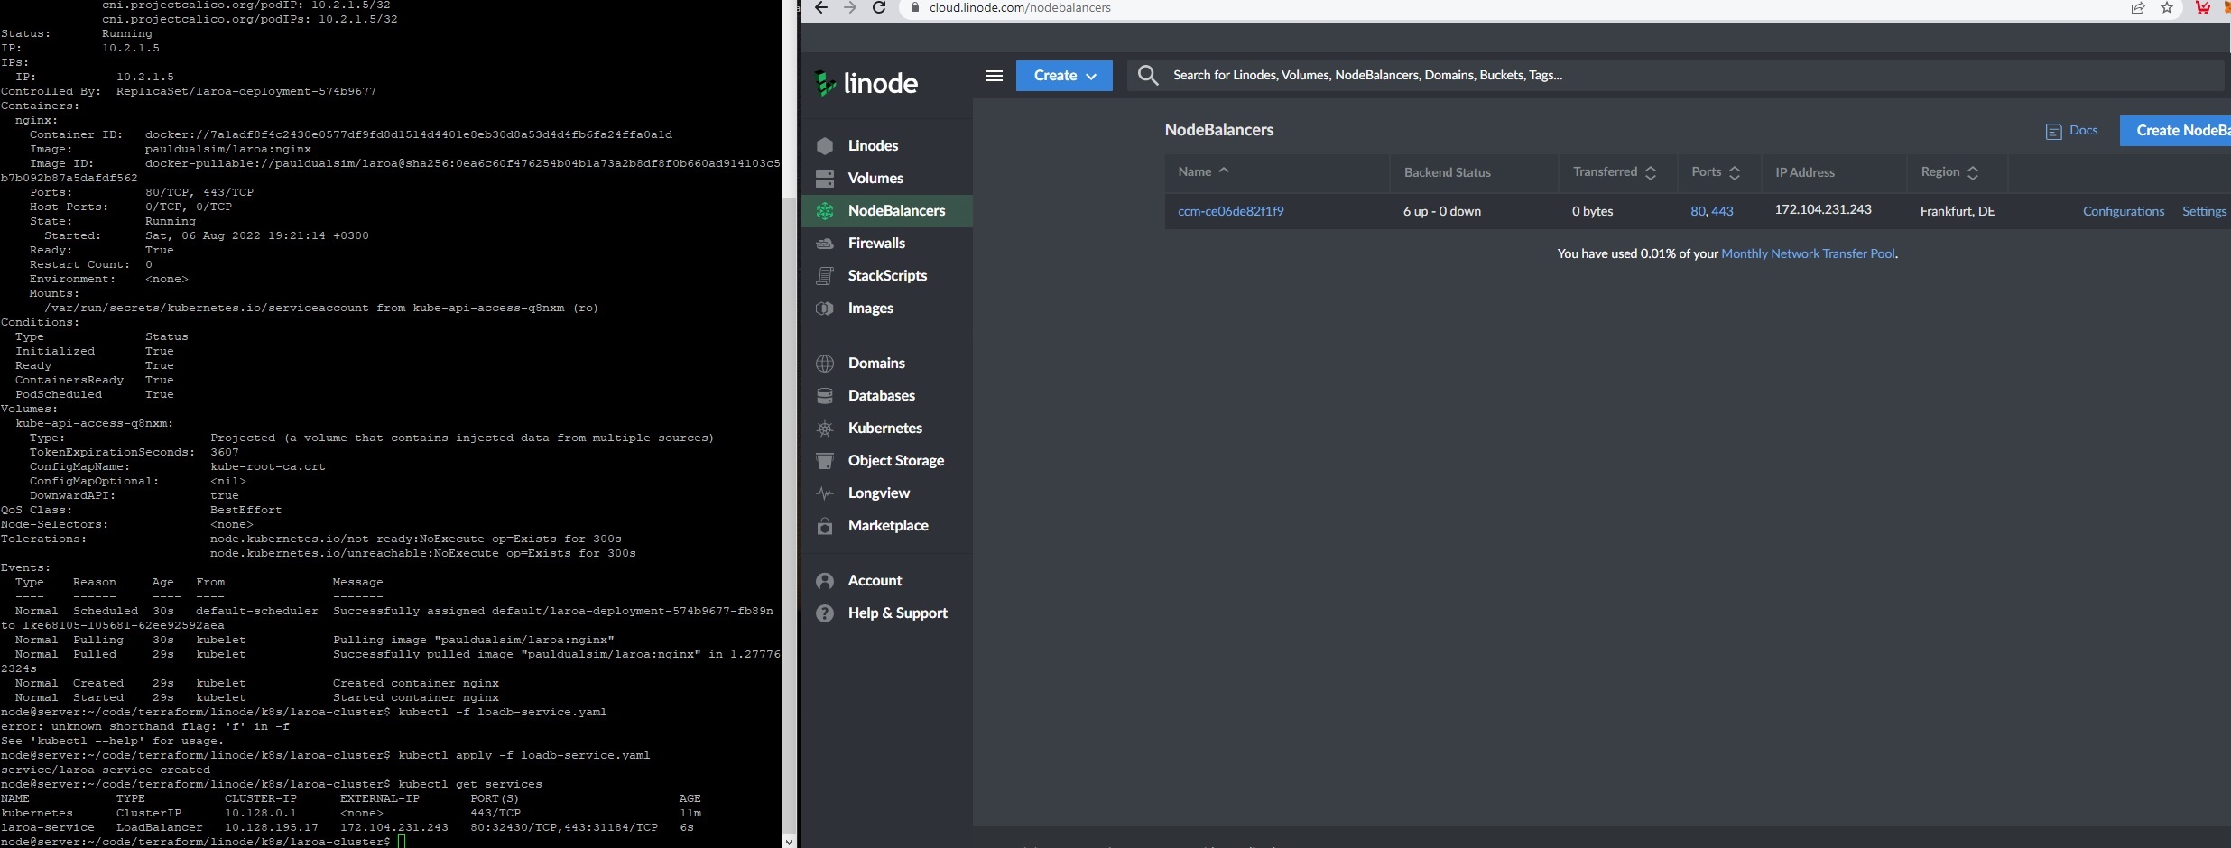Sort by Region column arrows
2231x848 pixels.
1973,172
